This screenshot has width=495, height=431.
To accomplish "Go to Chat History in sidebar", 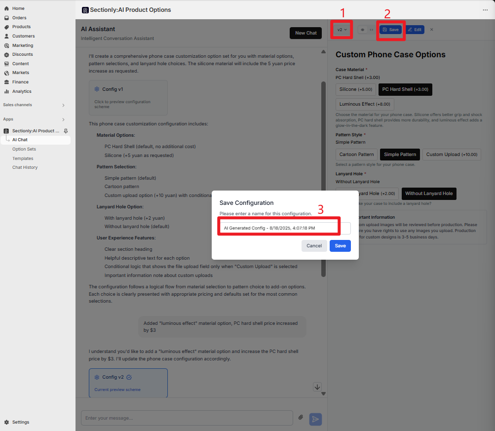I will pyautogui.click(x=25, y=167).
